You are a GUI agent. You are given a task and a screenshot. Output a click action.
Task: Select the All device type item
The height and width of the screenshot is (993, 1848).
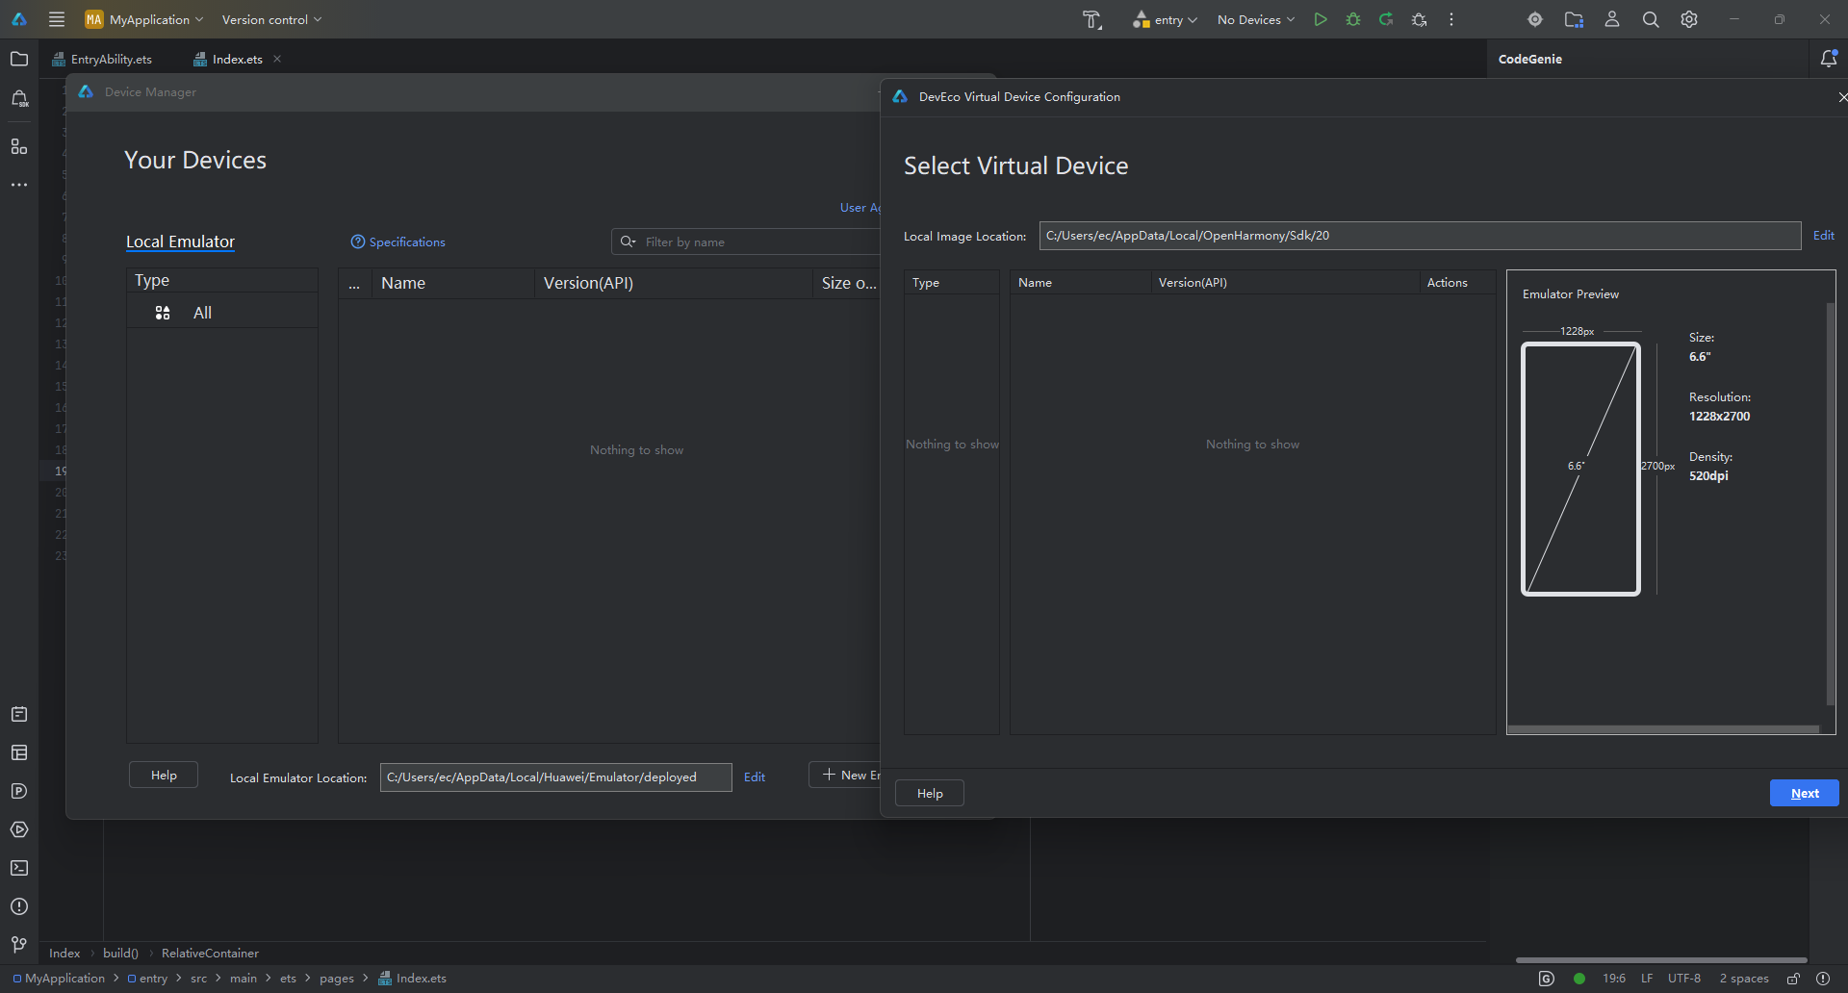(202, 313)
